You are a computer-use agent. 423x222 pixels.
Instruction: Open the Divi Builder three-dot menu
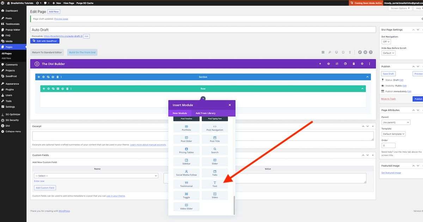(369, 64)
